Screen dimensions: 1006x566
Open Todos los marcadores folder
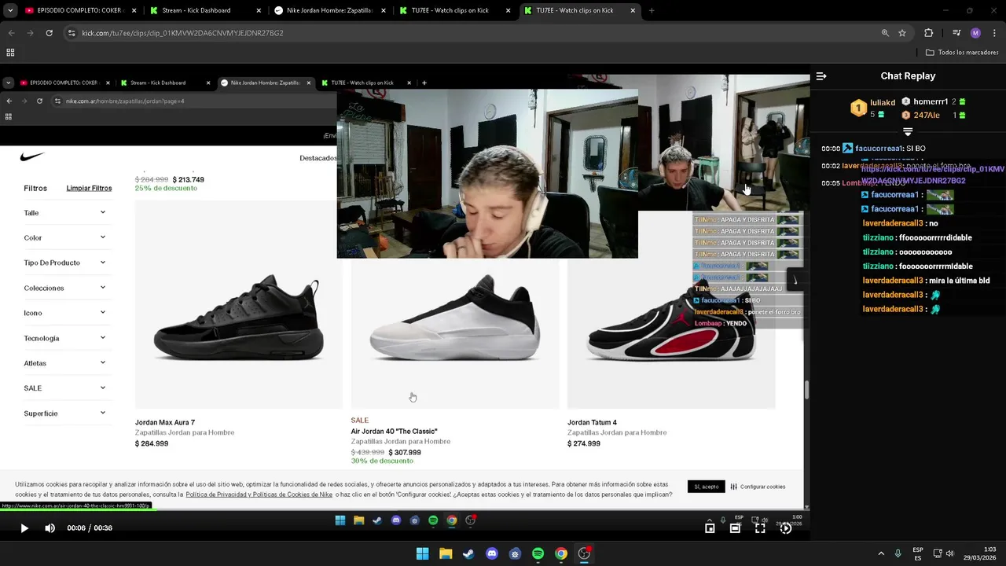[962, 53]
